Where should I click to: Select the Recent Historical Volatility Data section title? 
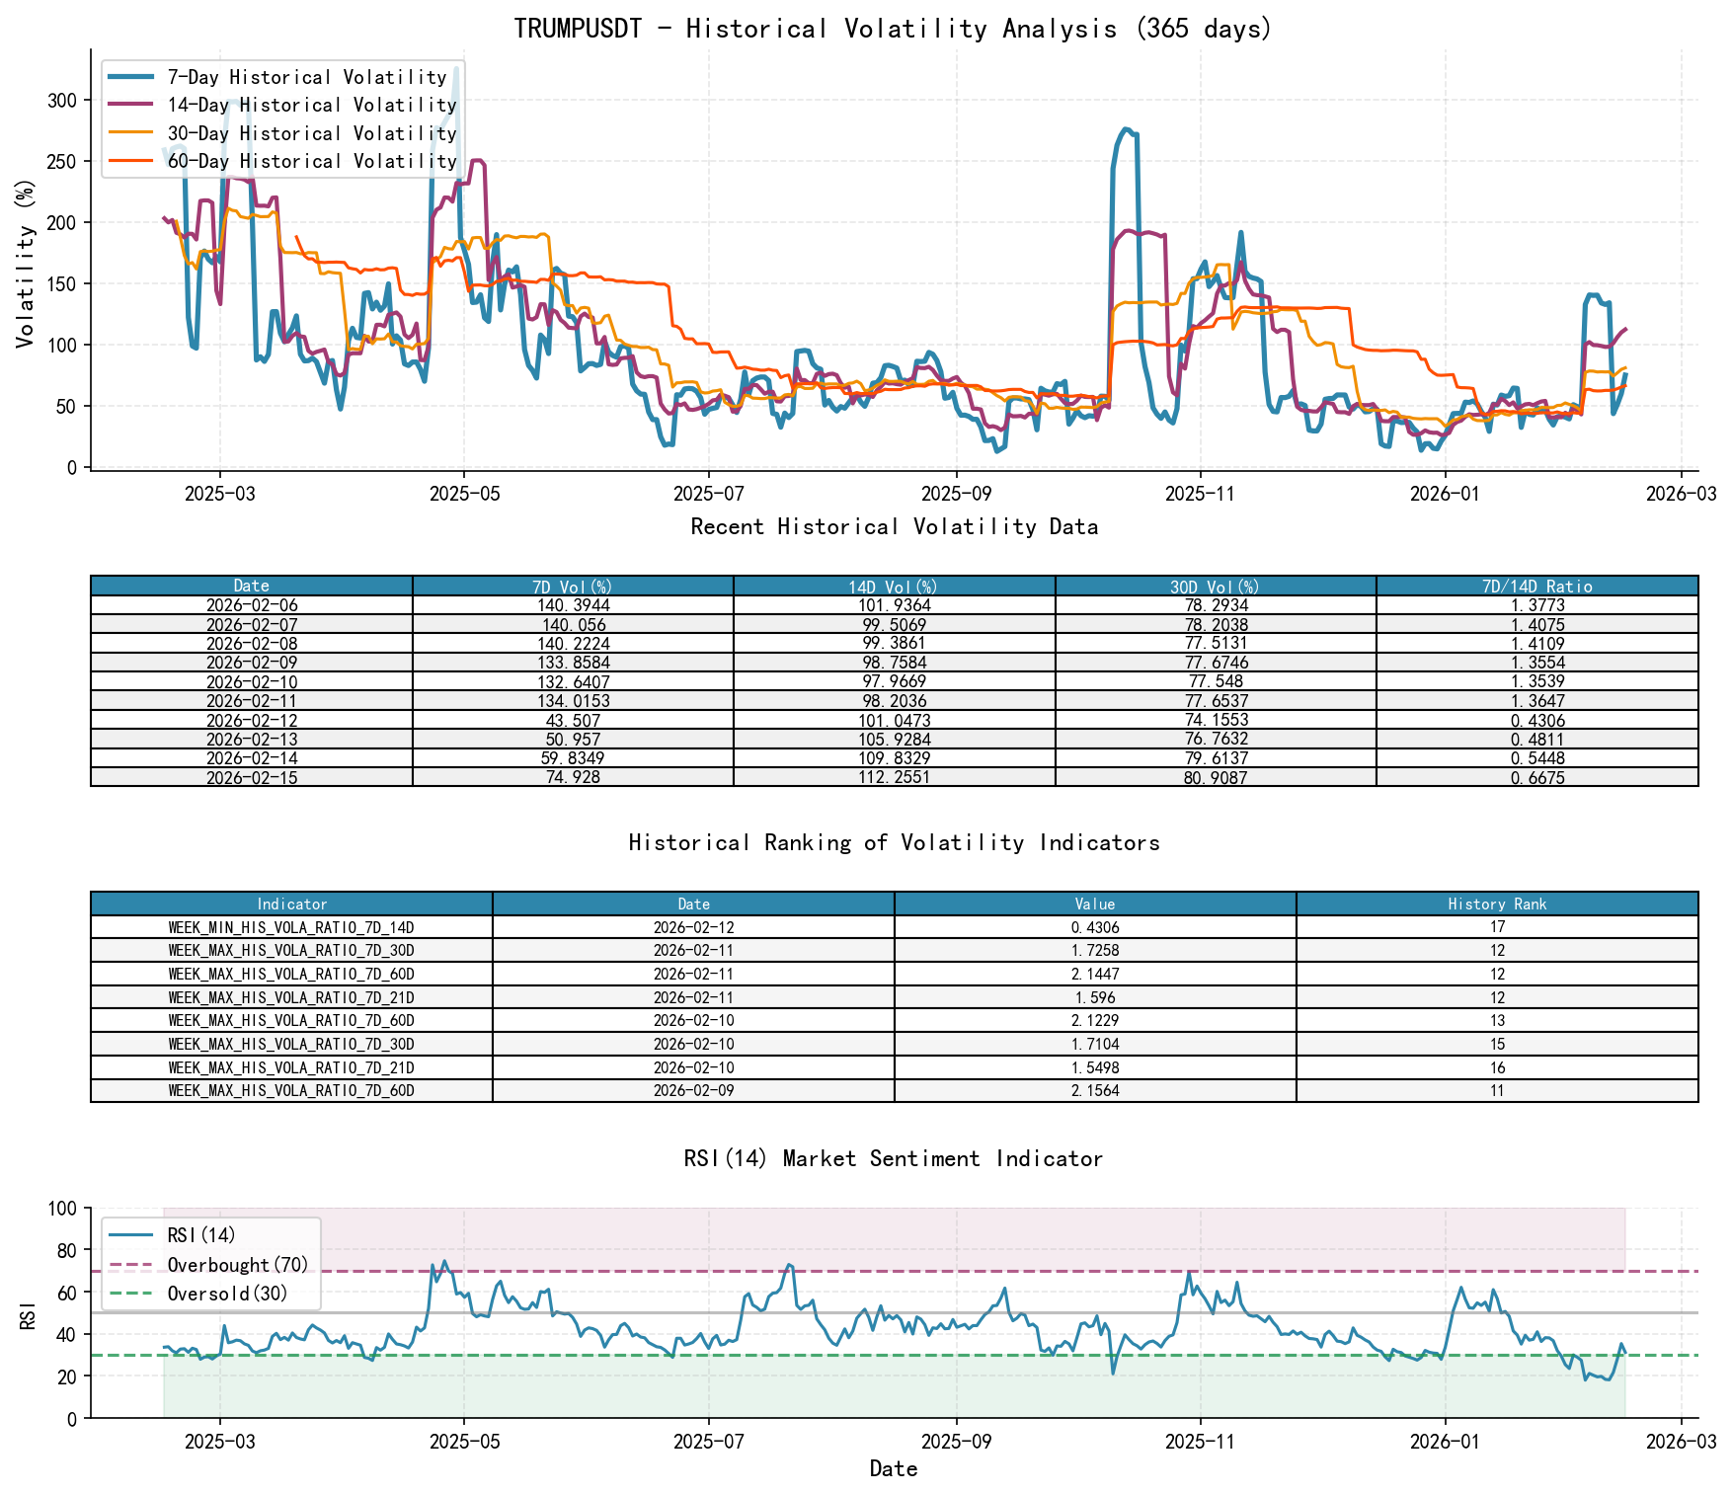894,526
